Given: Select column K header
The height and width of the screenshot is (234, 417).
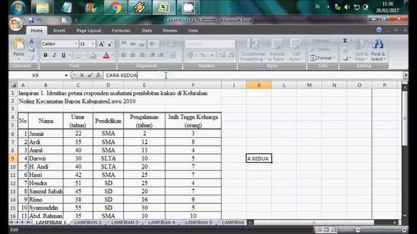Looking at the screenshot, I should [259, 85].
